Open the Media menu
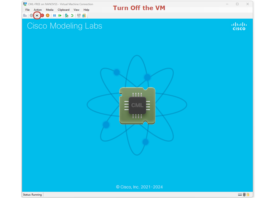 [x=50, y=10]
